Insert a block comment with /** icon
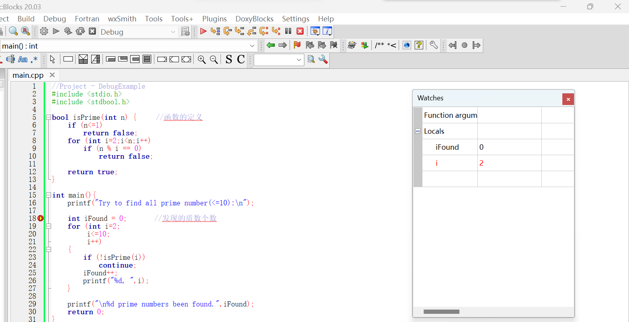 pos(379,45)
